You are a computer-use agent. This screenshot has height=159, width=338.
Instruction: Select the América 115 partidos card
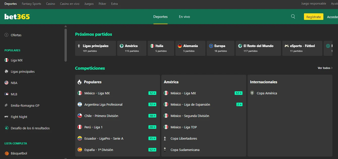pyautogui.click(x=132, y=48)
